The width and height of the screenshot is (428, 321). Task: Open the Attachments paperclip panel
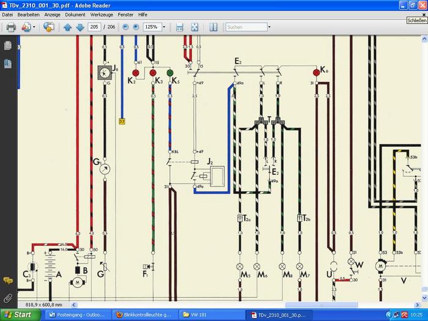[8, 298]
